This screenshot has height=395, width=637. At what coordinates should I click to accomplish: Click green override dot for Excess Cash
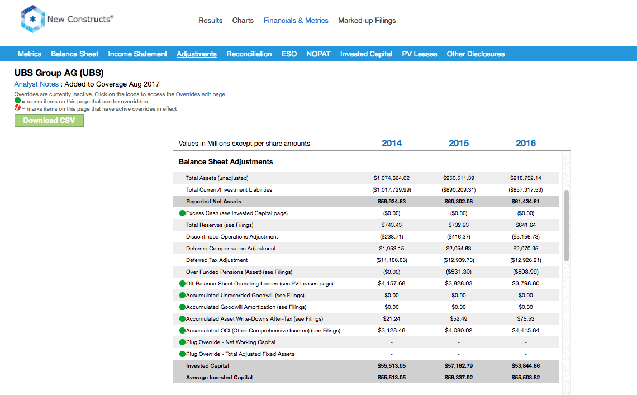click(182, 213)
